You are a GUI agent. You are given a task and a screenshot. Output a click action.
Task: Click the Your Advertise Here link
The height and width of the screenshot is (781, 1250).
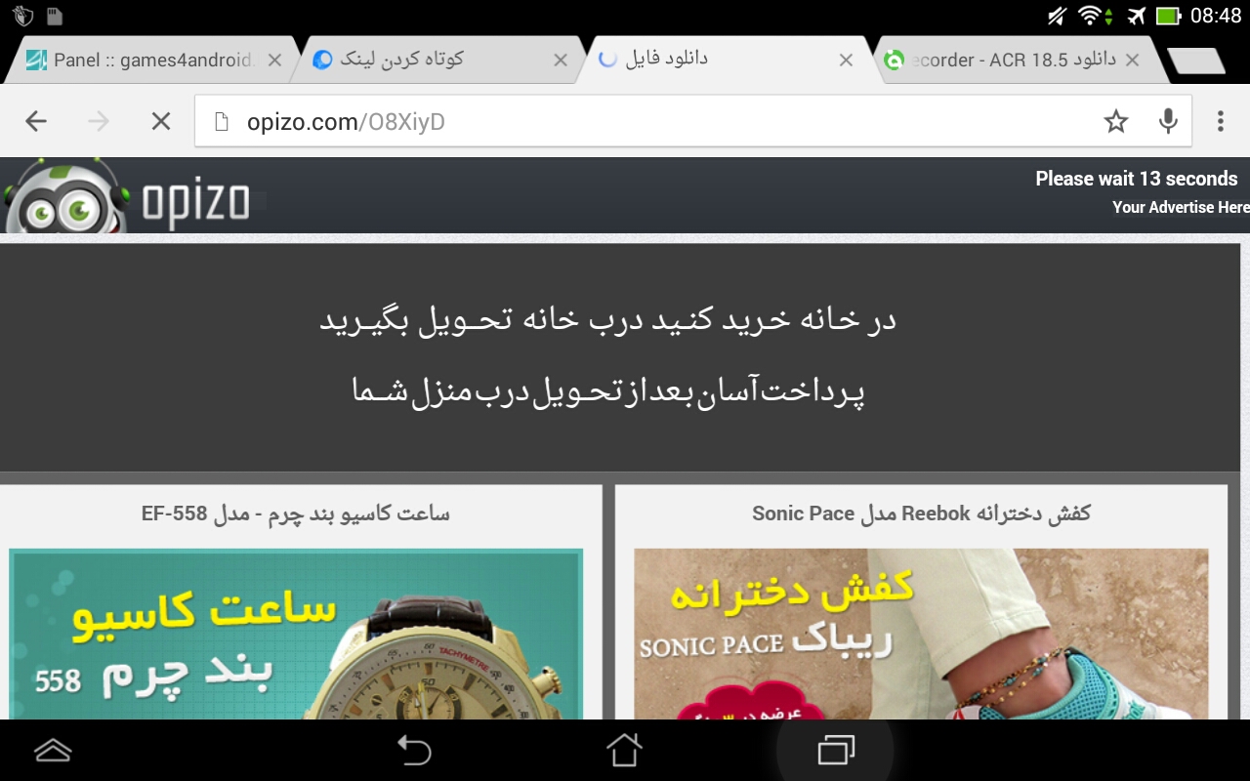[x=1180, y=207]
